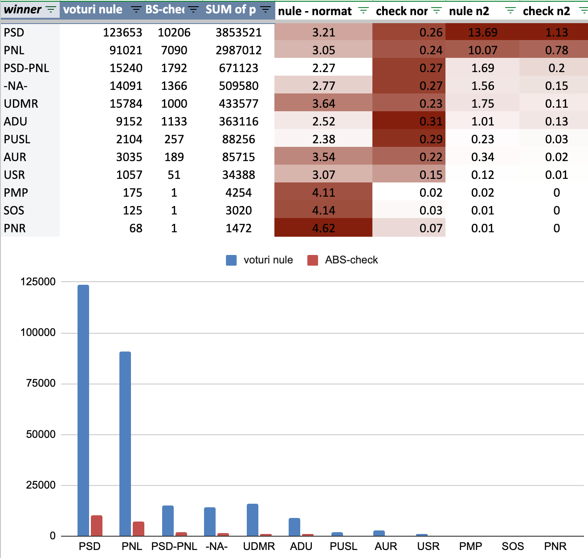Select the PNL row label cell
Screen dimensions: 588x558
pos(30,50)
